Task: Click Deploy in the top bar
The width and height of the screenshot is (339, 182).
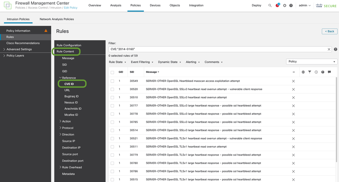Action: (x=257, y=5)
